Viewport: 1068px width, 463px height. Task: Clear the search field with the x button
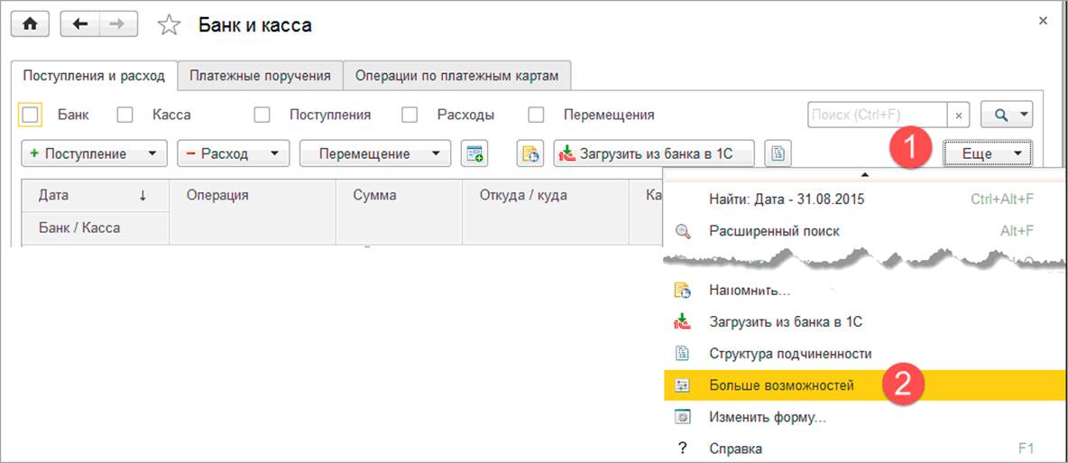960,116
